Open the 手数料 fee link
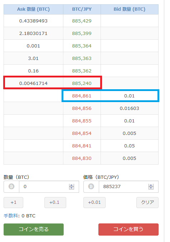Screen dimensions: 170x242 point(11,216)
